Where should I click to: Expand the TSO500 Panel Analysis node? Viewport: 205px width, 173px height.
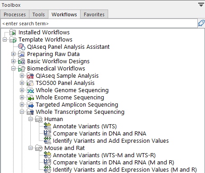pyautogui.click(x=22, y=83)
